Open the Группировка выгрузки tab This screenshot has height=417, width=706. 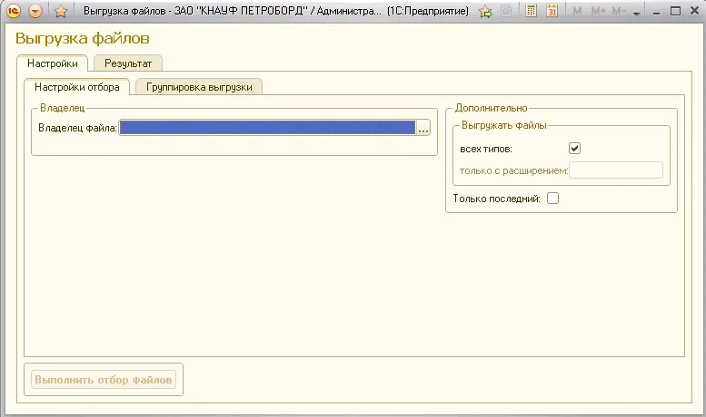(199, 87)
